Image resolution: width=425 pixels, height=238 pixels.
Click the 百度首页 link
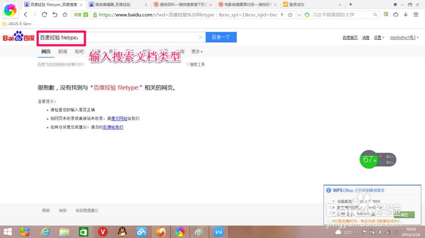coord(350,38)
